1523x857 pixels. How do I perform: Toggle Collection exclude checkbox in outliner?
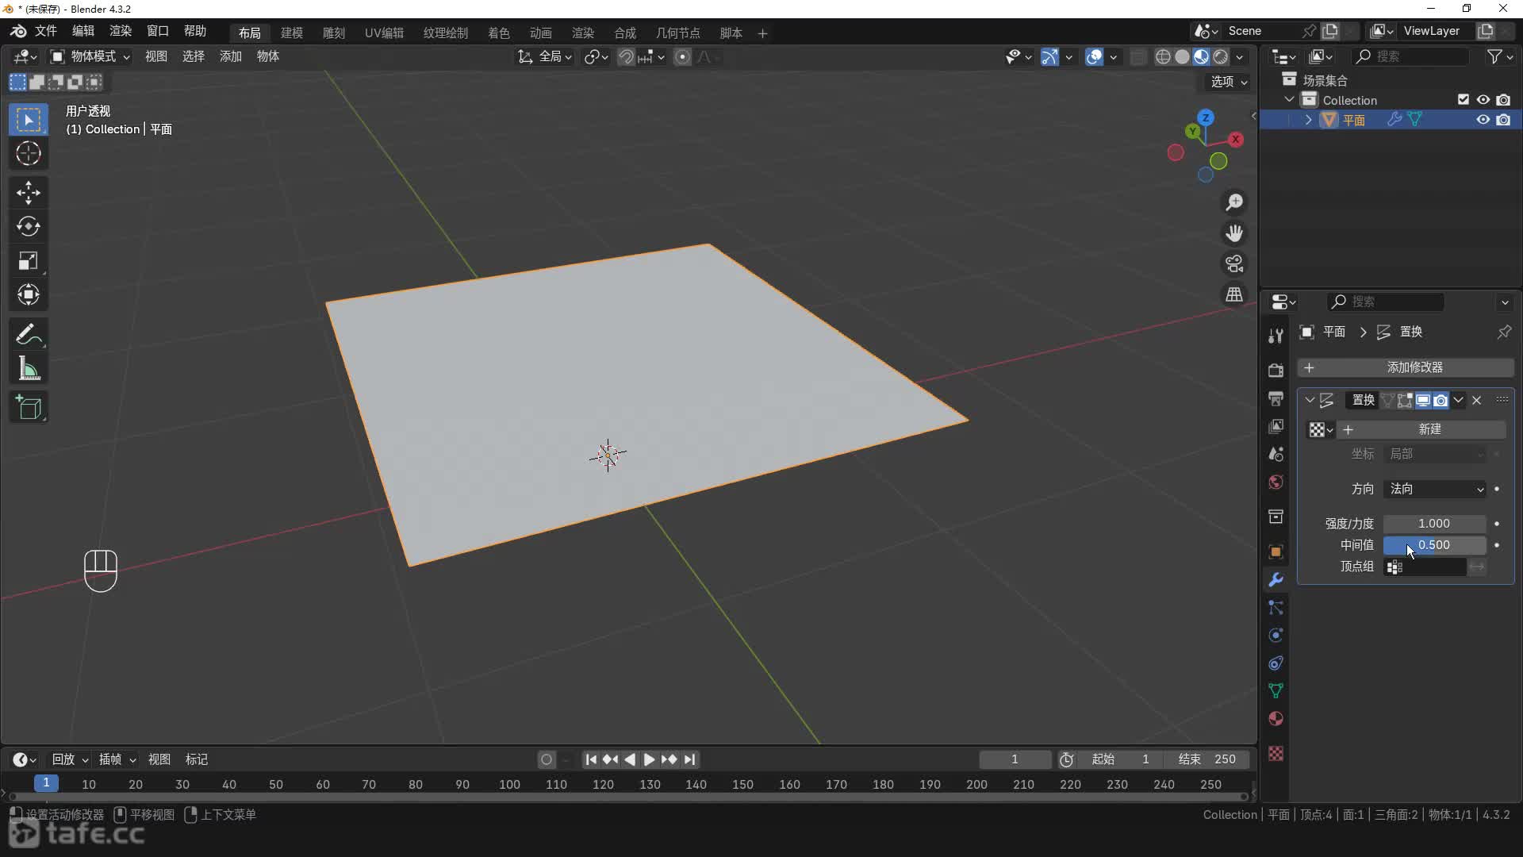pos(1463,100)
